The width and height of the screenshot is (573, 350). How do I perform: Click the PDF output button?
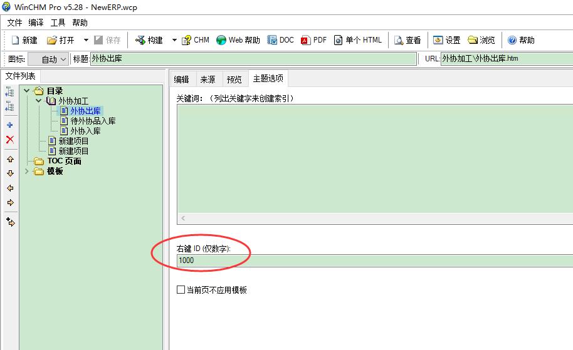point(313,40)
